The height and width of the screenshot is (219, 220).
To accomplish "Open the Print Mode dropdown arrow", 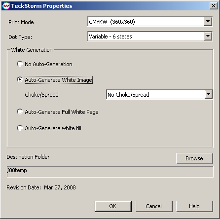I will pos(208,21).
